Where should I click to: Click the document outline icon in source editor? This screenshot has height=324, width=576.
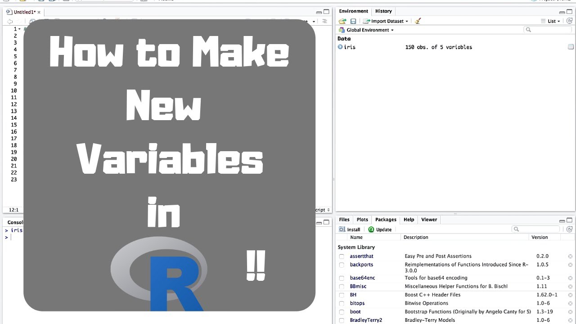pyautogui.click(x=324, y=21)
